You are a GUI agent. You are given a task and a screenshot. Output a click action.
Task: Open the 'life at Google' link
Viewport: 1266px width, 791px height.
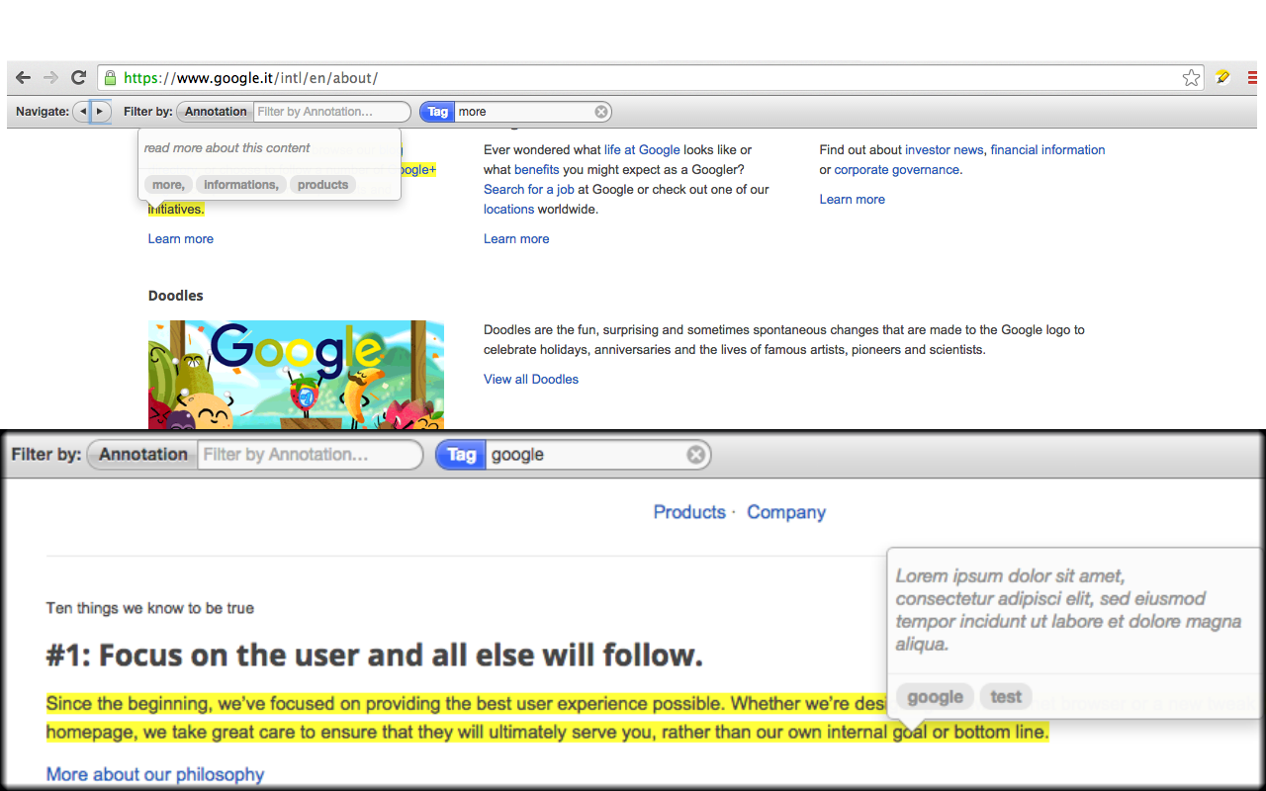(642, 150)
